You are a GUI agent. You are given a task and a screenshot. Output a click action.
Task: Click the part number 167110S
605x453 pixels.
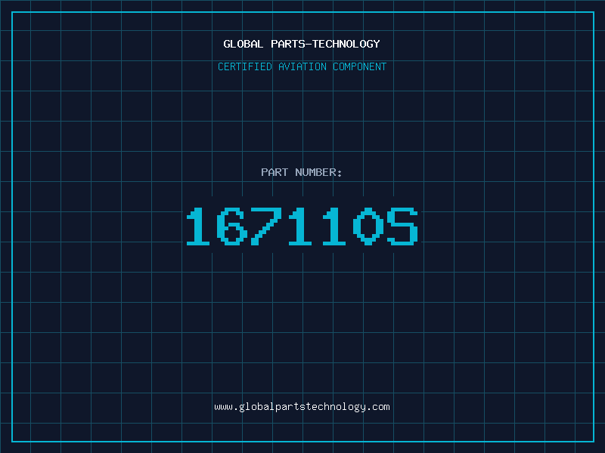[x=302, y=226]
